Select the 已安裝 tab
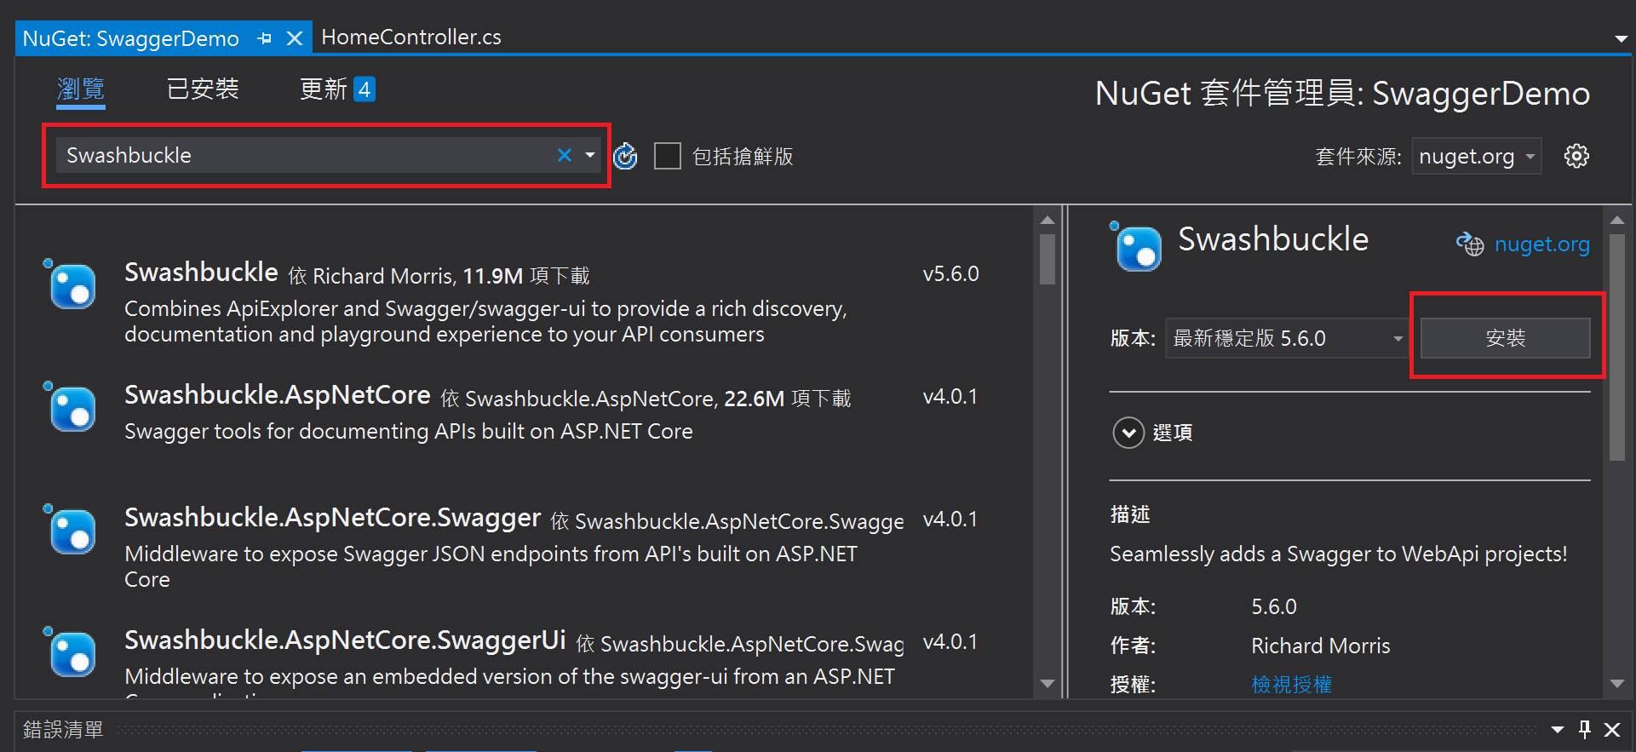This screenshot has height=752, width=1636. tap(203, 89)
